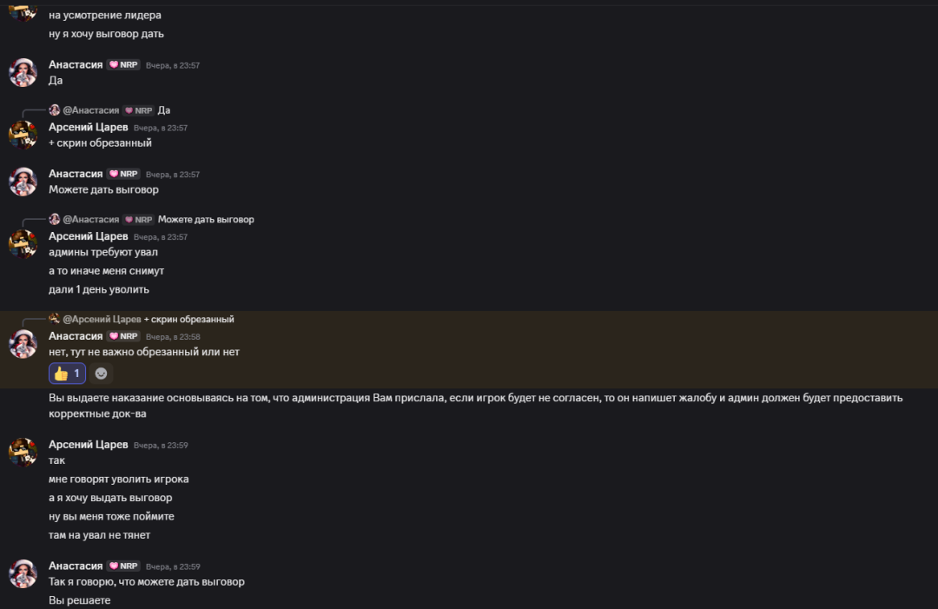Click Анастасия's avatar beside the "Да" message
Image resolution: width=938 pixels, height=609 pixels.
[x=23, y=72]
